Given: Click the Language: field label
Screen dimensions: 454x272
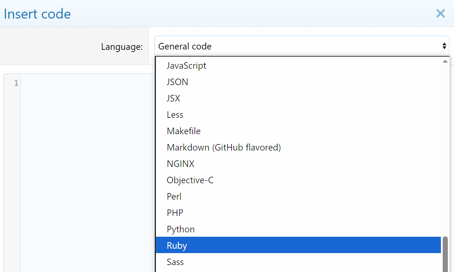Looking at the screenshot, I should point(122,47).
